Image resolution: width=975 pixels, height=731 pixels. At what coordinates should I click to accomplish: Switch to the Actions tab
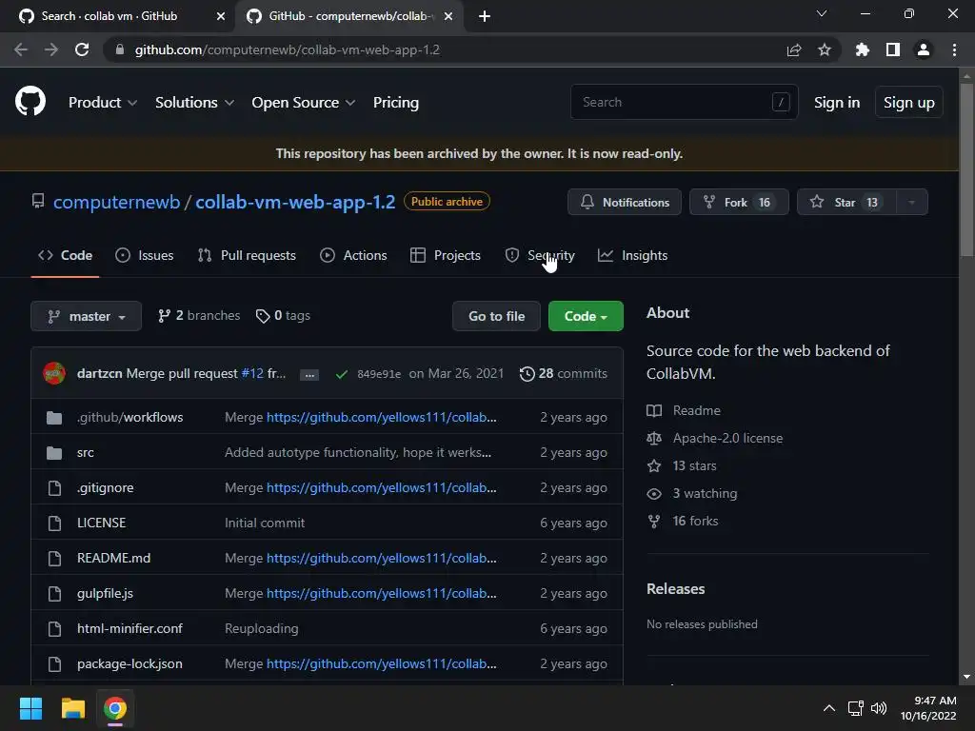click(353, 255)
